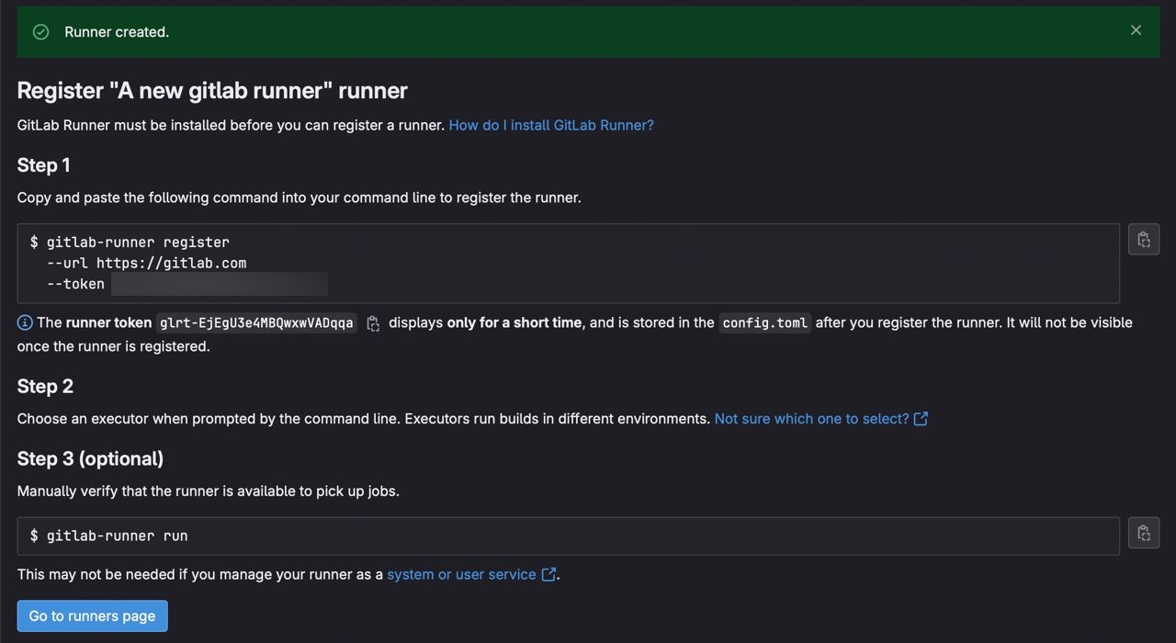1176x643 pixels.
Task: Click the Step 2 heading
Action: (45, 387)
